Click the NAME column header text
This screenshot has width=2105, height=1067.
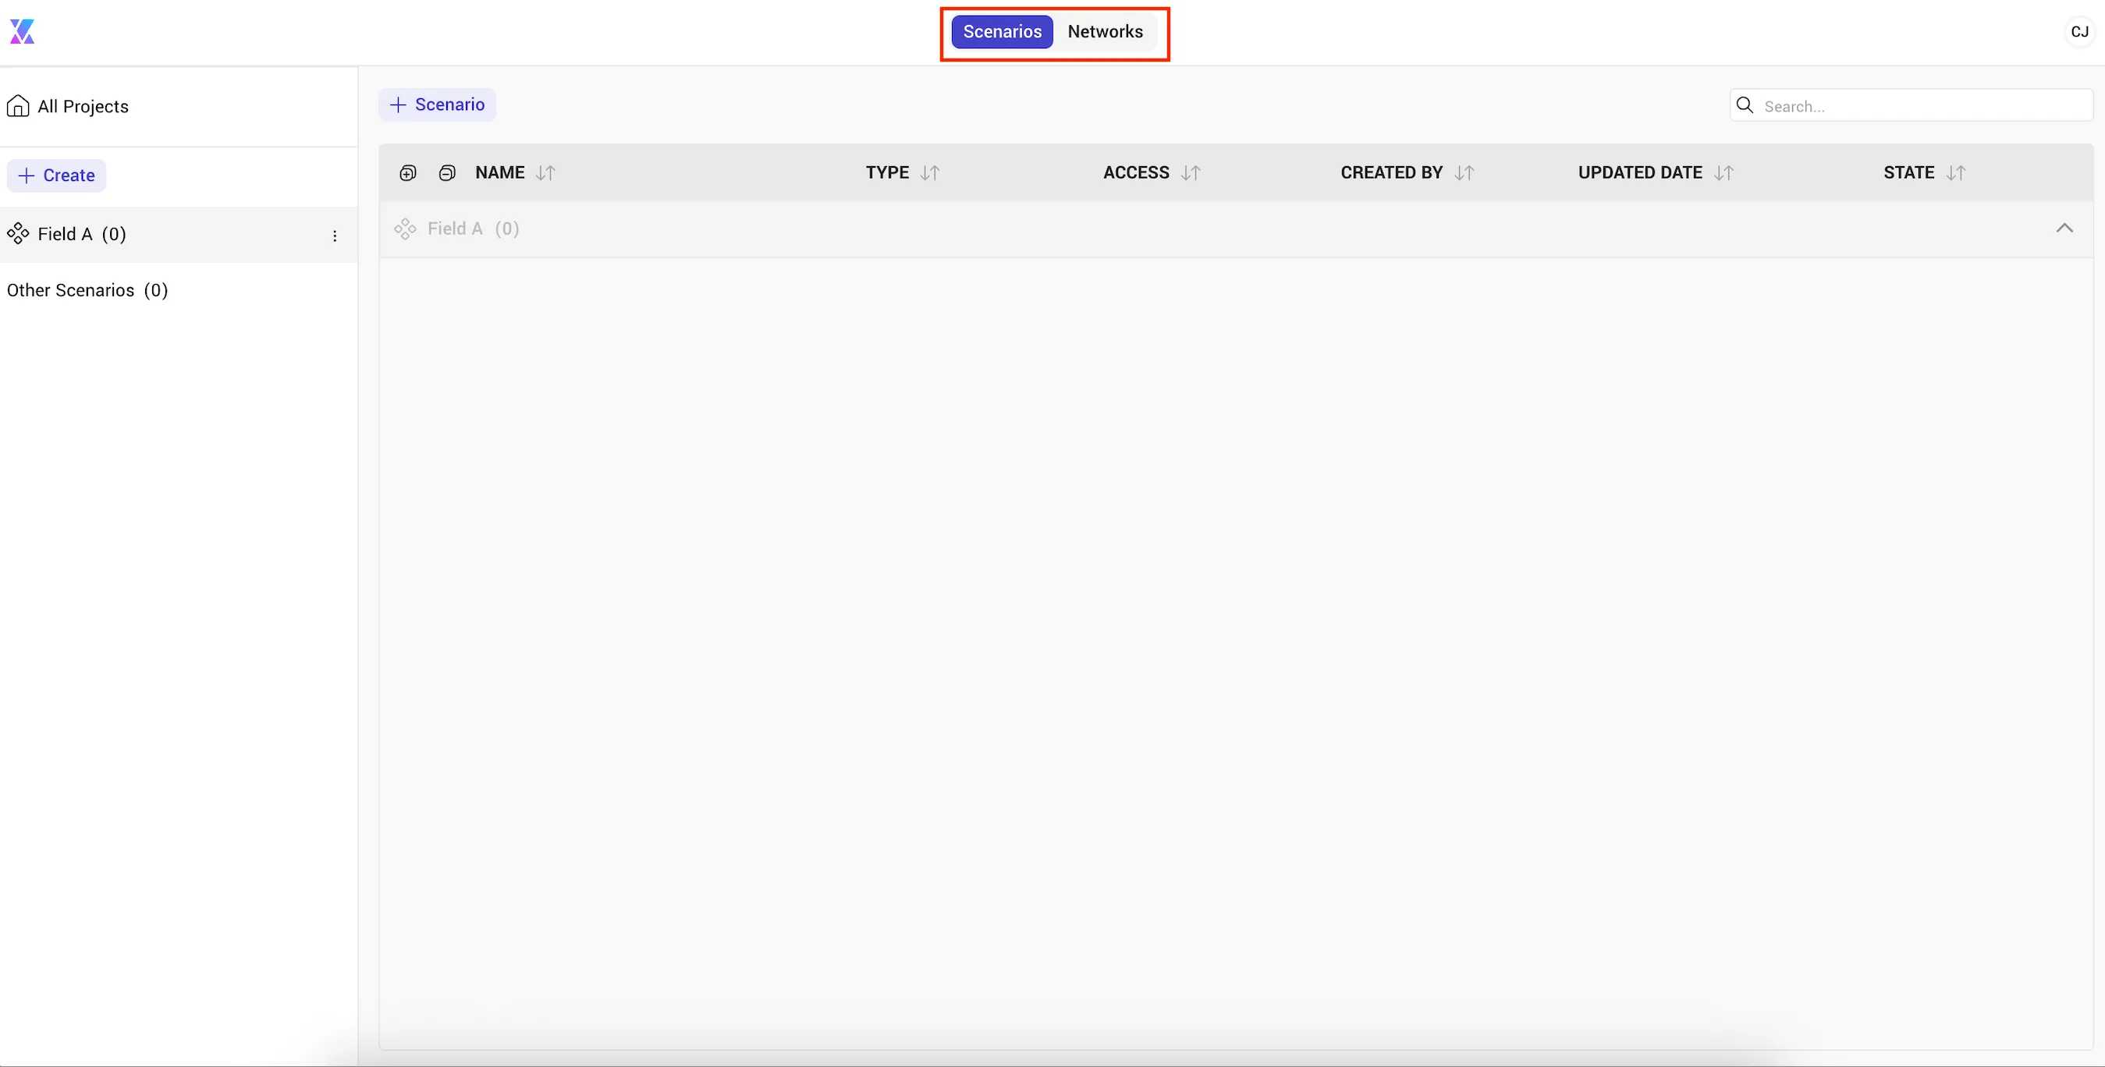500,172
